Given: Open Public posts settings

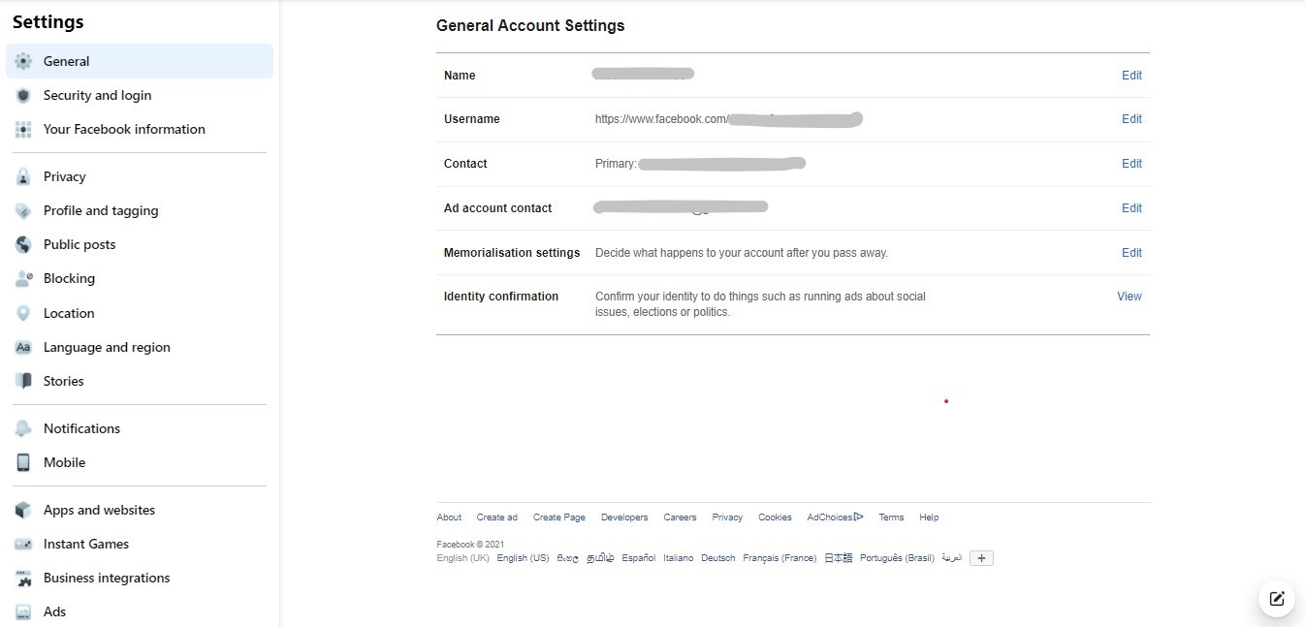Looking at the screenshot, I should click(x=140, y=244).
